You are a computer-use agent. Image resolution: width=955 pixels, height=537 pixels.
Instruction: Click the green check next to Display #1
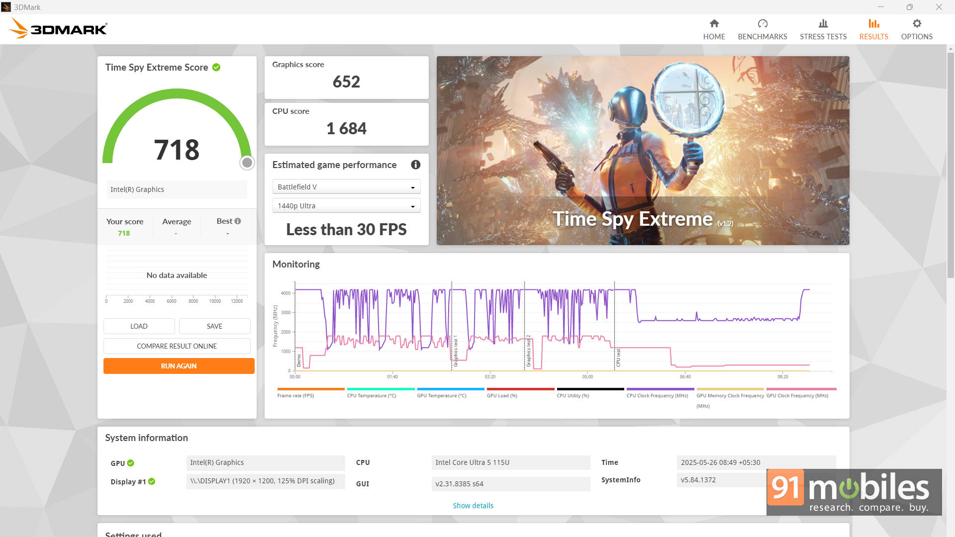(x=152, y=481)
